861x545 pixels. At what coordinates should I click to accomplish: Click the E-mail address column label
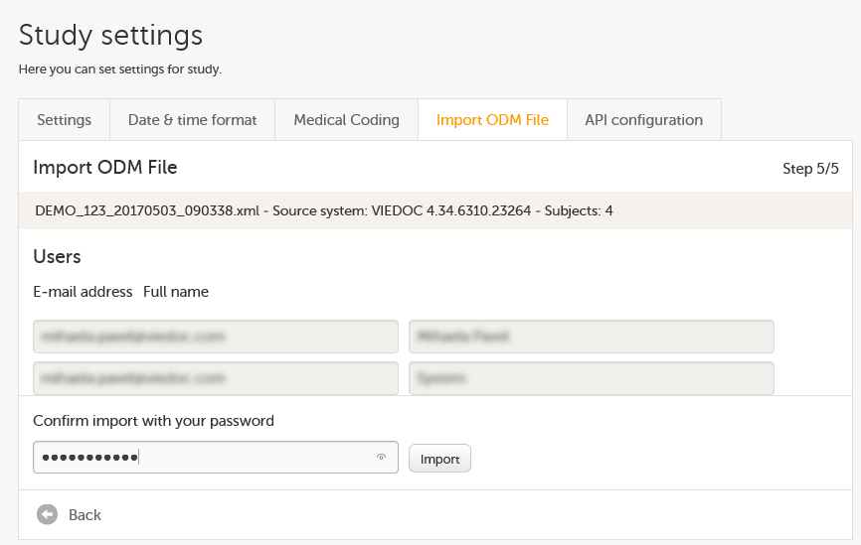pos(83,292)
